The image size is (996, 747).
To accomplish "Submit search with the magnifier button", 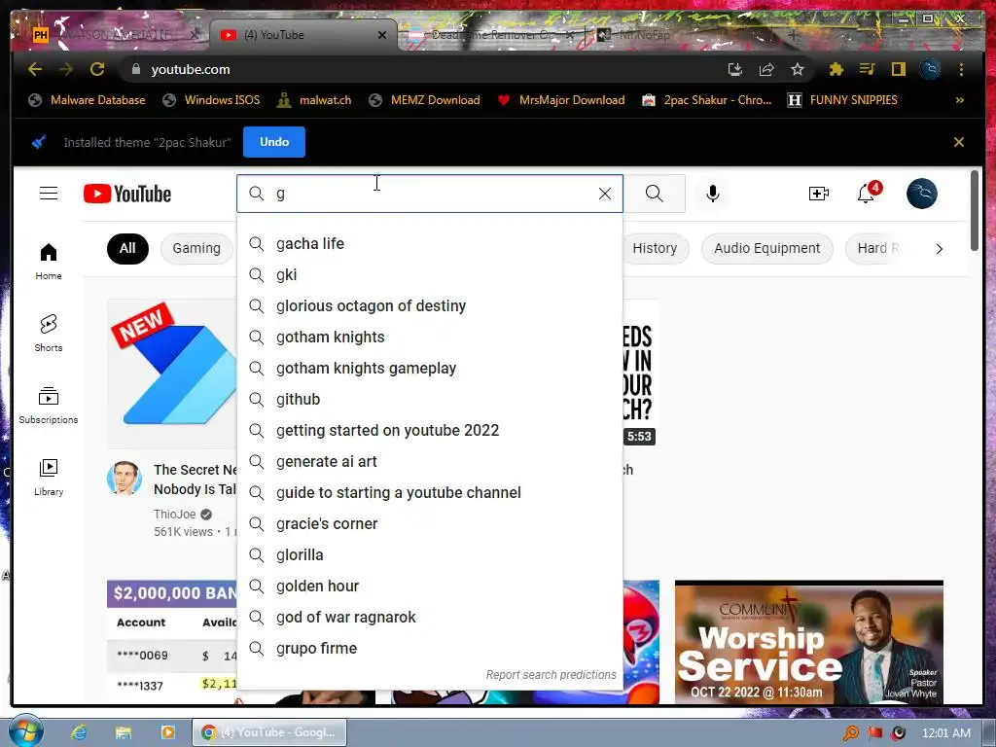I will [x=655, y=194].
